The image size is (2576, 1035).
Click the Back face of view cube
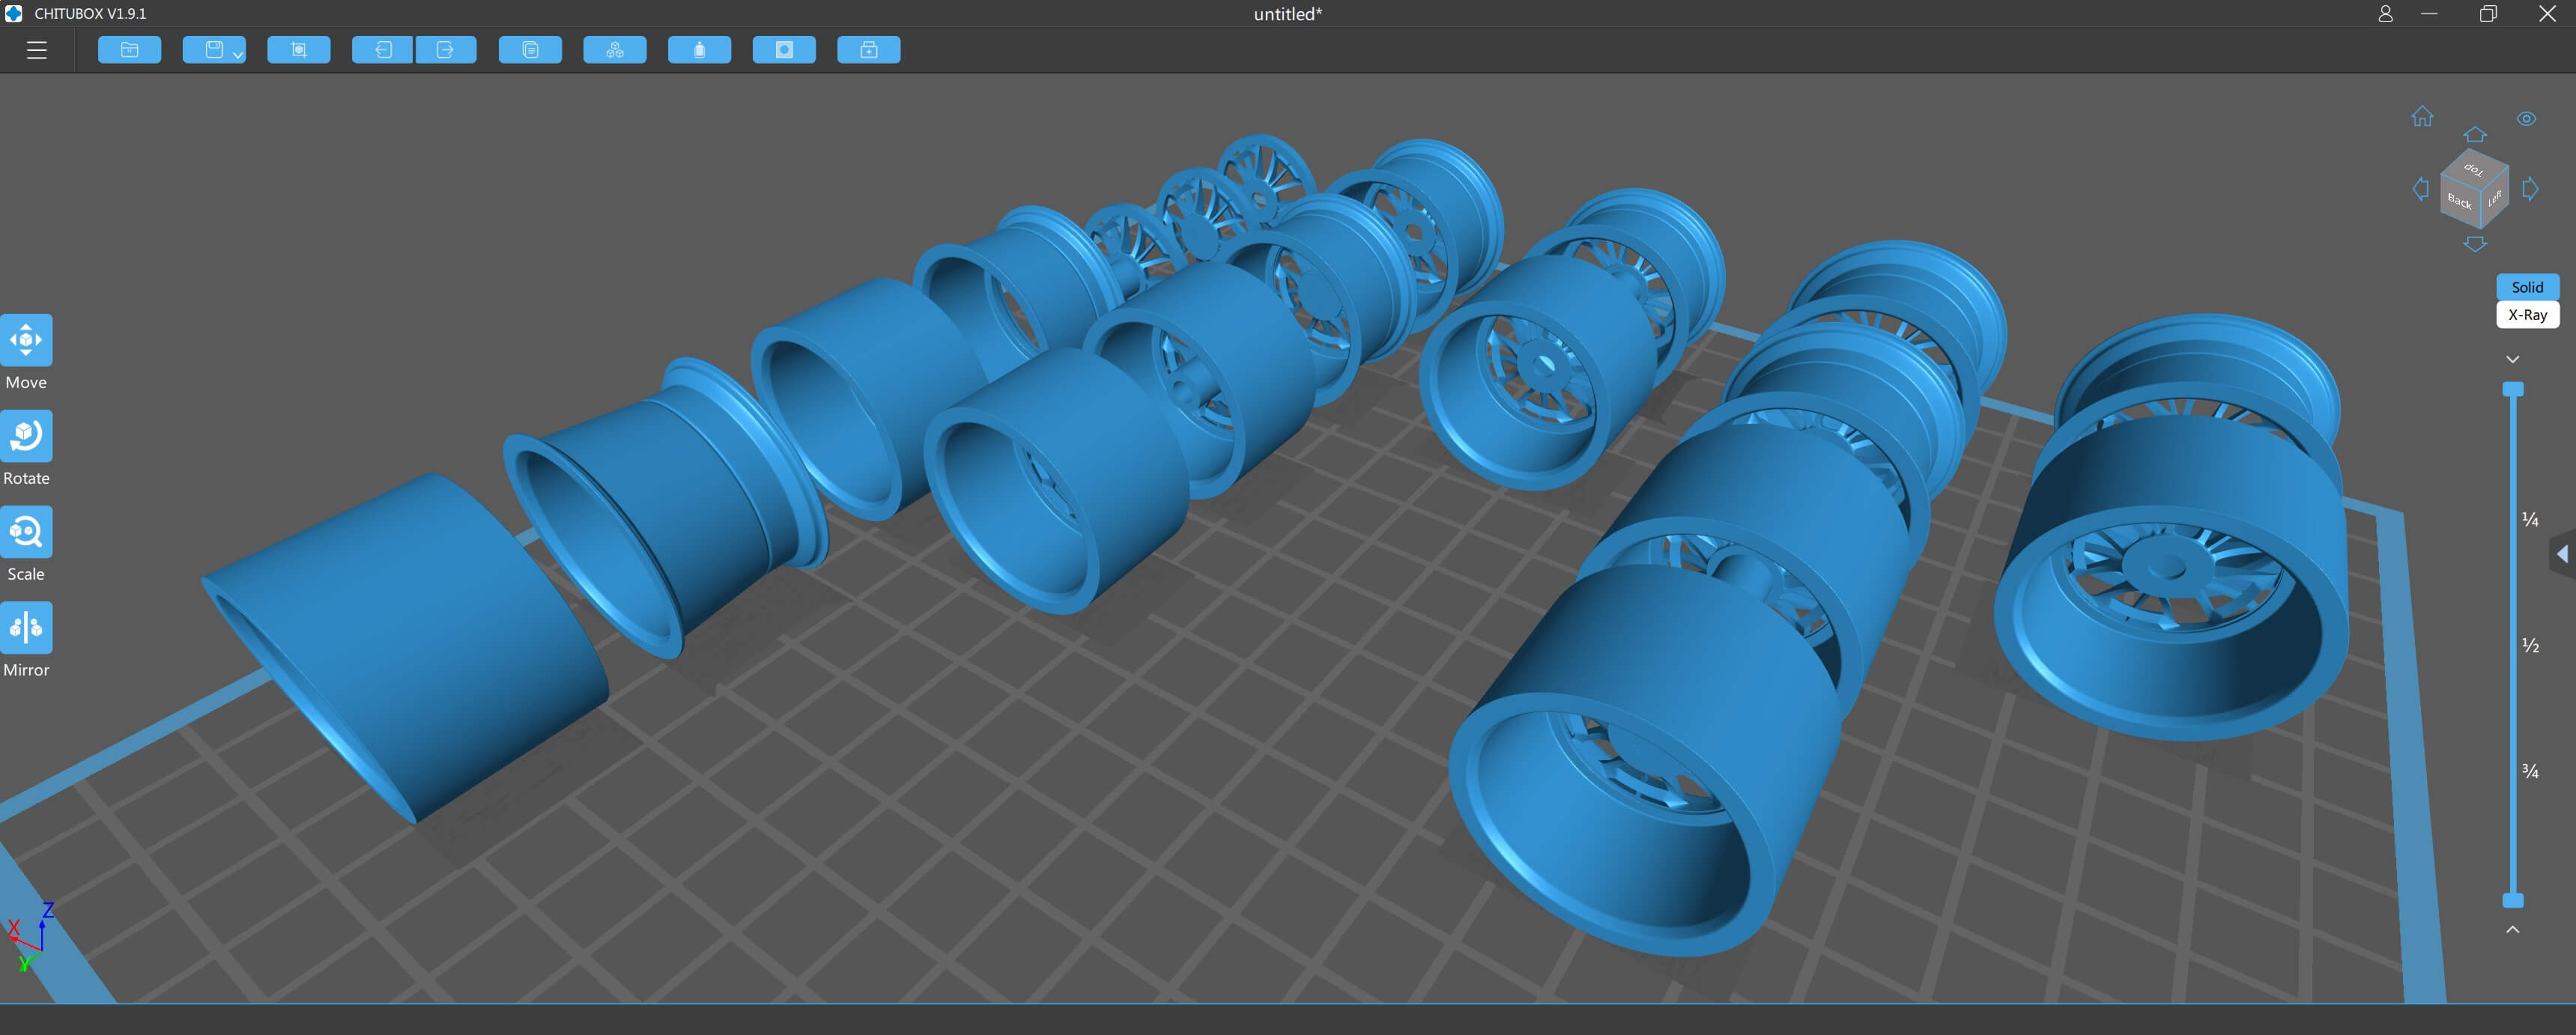[x=2459, y=202]
